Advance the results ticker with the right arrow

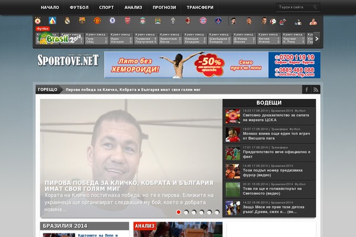(317, 39)
